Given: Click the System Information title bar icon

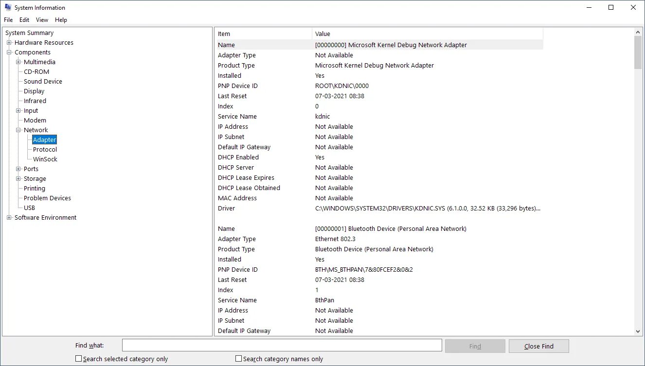Looking at the screenshot, I should point(8,7).
